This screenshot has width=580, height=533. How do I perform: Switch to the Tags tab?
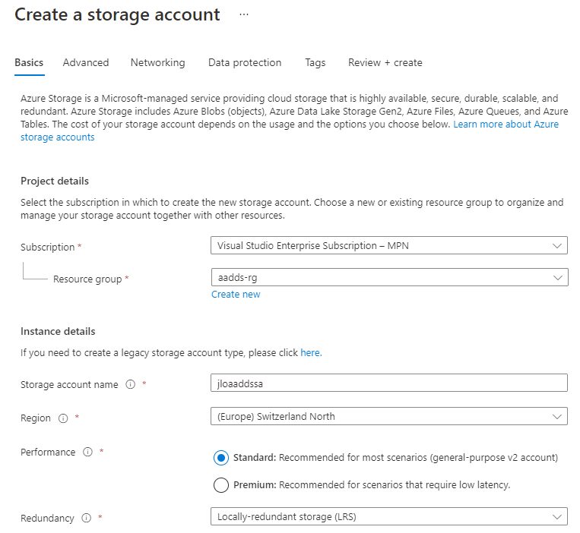315,63
